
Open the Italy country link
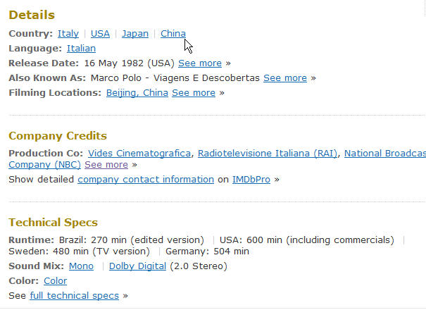tap(68, 34)
